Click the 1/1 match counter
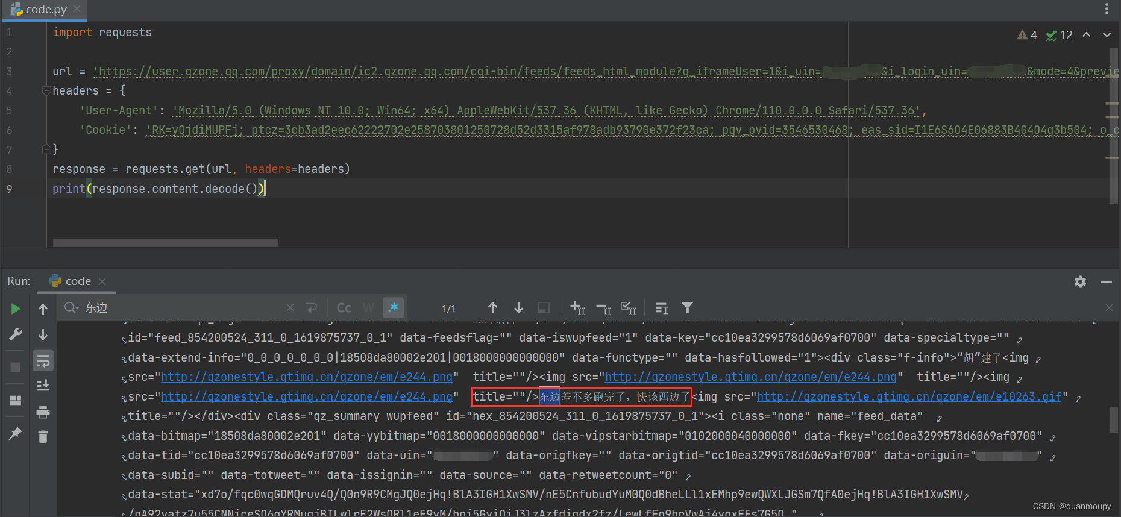Image resolution: width=1121 pixels, height=517 pixels. tap(448, 309)
